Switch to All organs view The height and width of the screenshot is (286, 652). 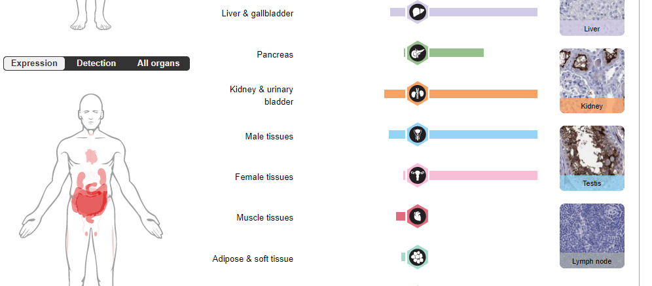158,63
